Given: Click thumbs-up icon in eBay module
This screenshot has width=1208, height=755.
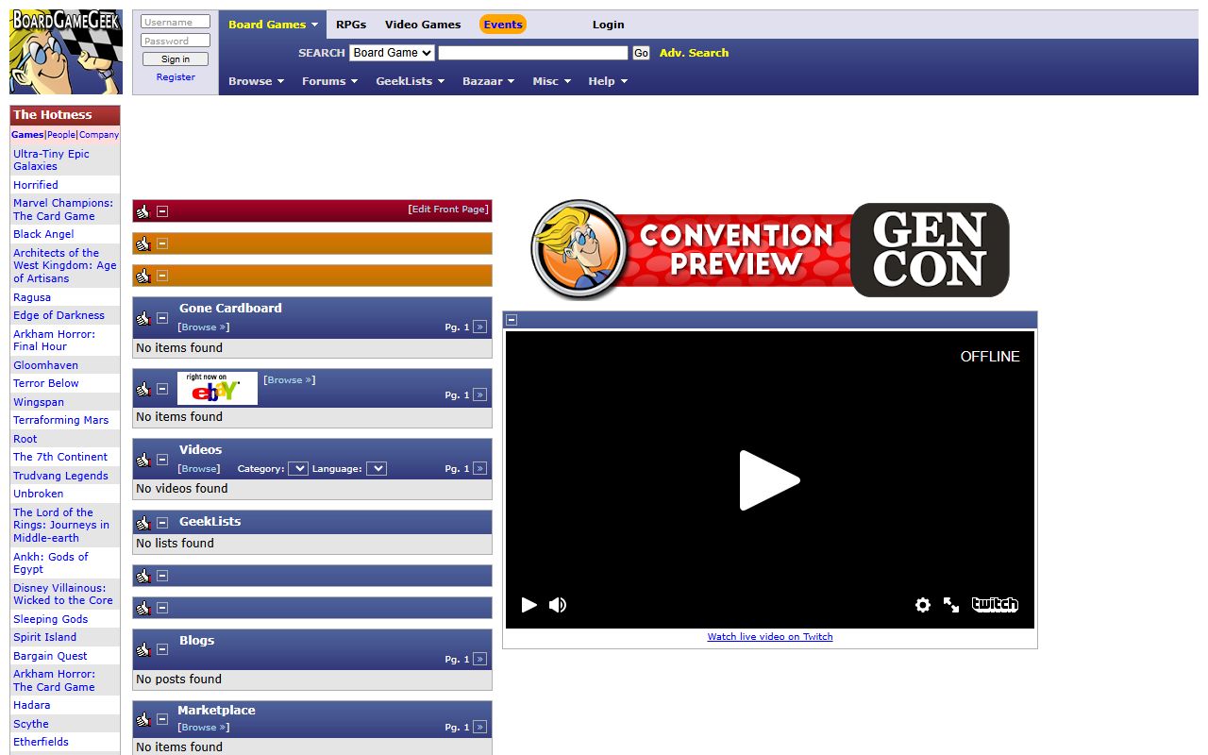Looking at the screenshot, I should point(143,389).
